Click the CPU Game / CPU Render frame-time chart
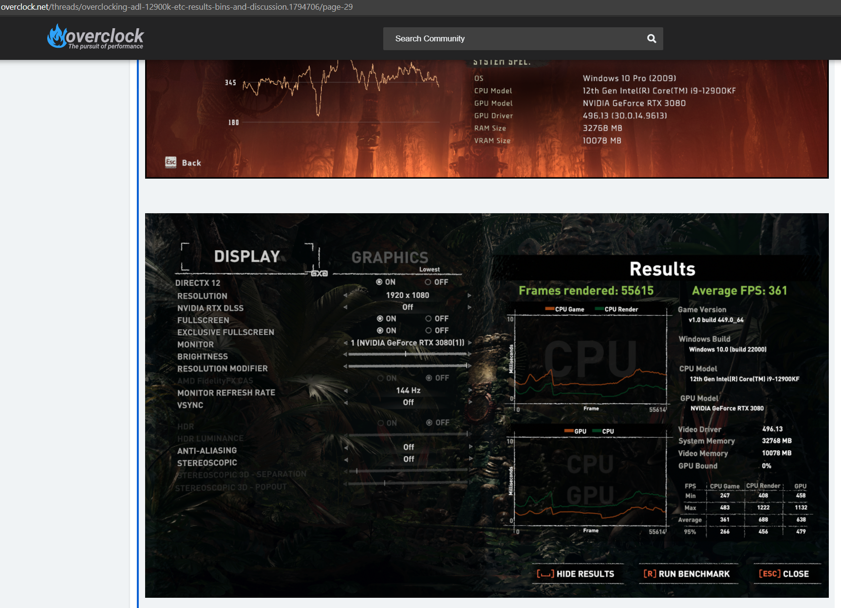 [x=590, y=358]
